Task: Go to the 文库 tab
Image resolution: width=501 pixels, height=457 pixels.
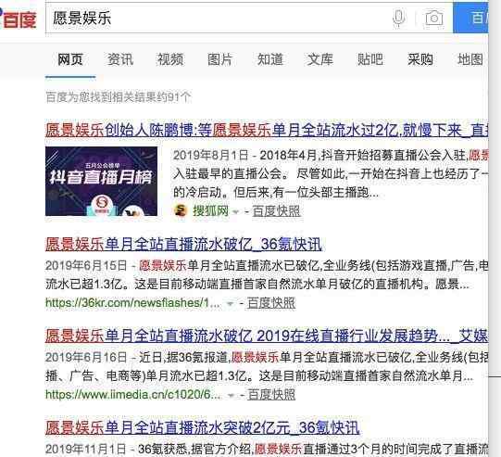Action: [320, 60]
